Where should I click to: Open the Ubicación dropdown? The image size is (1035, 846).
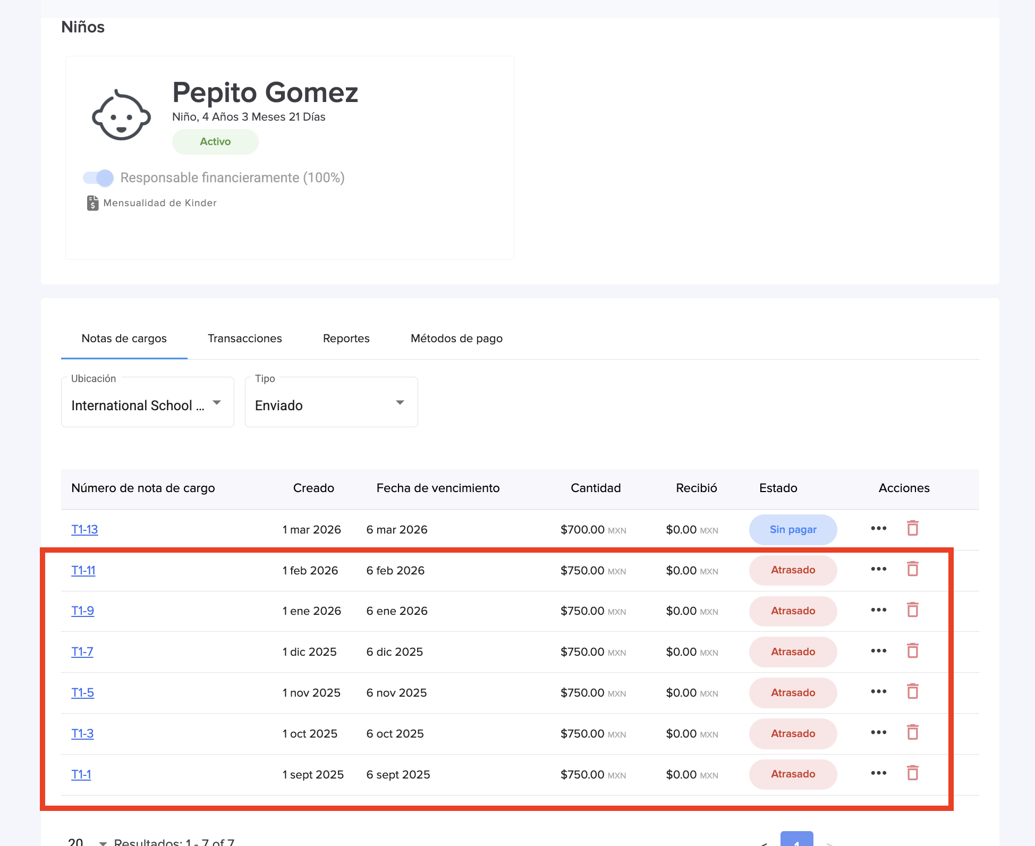147,403
